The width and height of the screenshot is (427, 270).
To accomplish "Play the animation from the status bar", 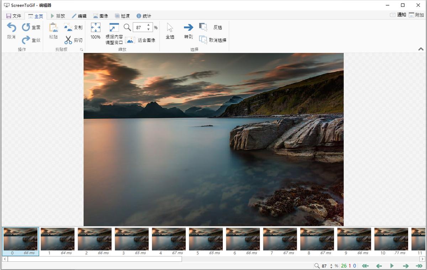I will point(392,266).
